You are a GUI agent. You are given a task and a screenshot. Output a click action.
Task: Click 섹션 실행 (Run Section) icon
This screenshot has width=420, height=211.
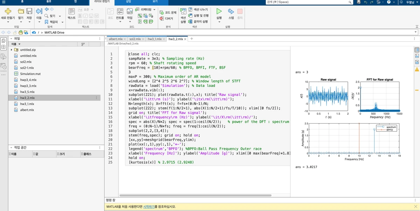pyautogui.click(x=183, y=12)
